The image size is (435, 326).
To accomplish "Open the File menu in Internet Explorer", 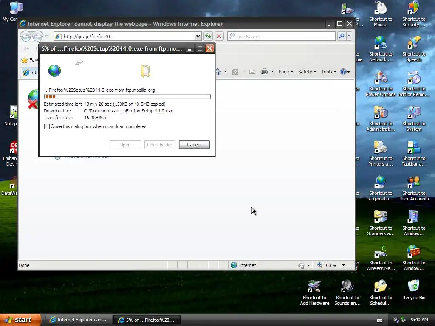I will [x=25, y=48].
